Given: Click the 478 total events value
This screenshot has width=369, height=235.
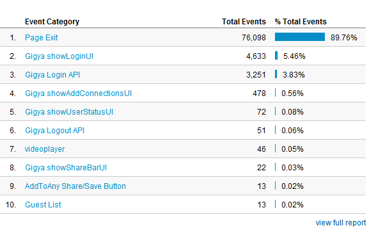Looking at the screenshot, I should click(x=259, y=93).
